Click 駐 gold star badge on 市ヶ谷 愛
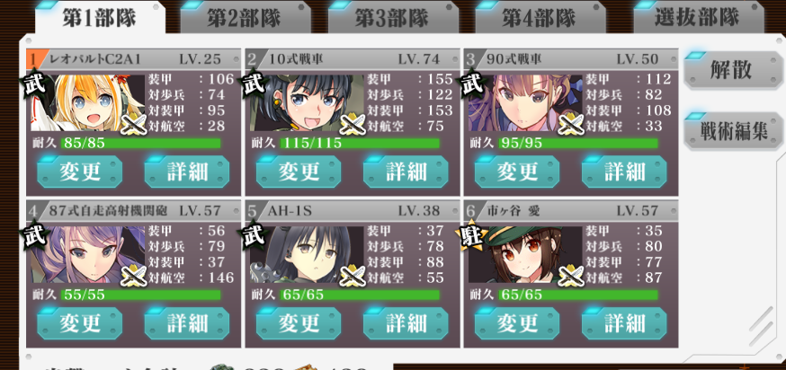Image resolution: width=786 pixels, height=370 pixels. [471, 236]
